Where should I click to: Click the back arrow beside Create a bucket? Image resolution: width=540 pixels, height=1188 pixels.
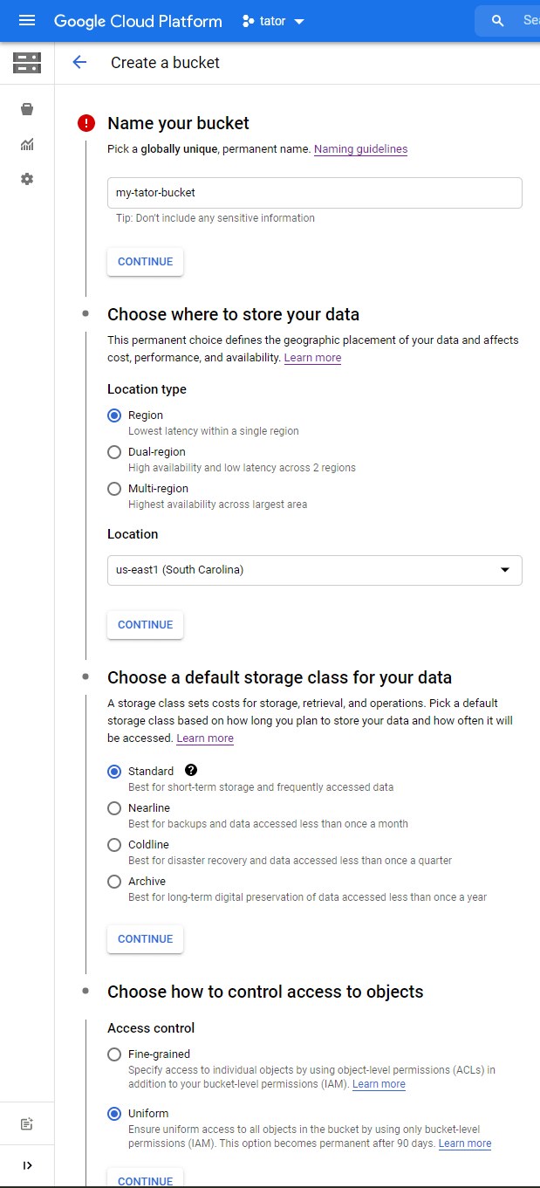coord(79,62)
